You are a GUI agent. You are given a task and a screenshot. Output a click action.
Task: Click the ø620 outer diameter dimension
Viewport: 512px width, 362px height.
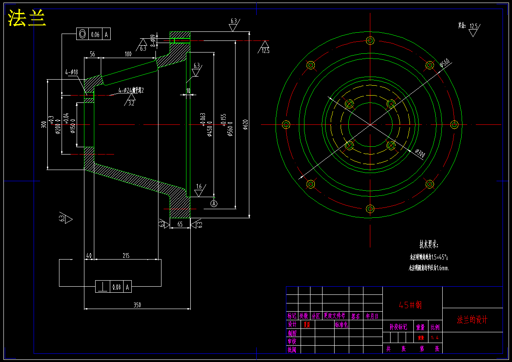pos(245,125)
